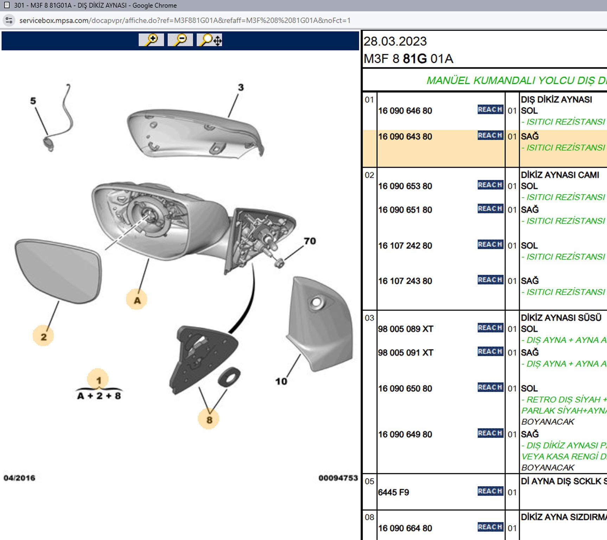The image size is (607, 540).
Task: Click callout number 3 for mirror cover
Action: pos(241,87)
